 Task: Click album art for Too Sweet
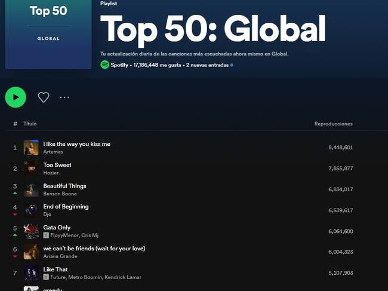coord(31,169)
